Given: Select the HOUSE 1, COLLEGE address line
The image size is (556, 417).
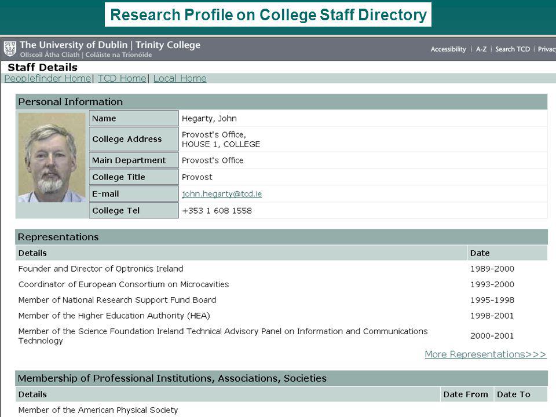Looking at the screenshot, I should 221,144.
